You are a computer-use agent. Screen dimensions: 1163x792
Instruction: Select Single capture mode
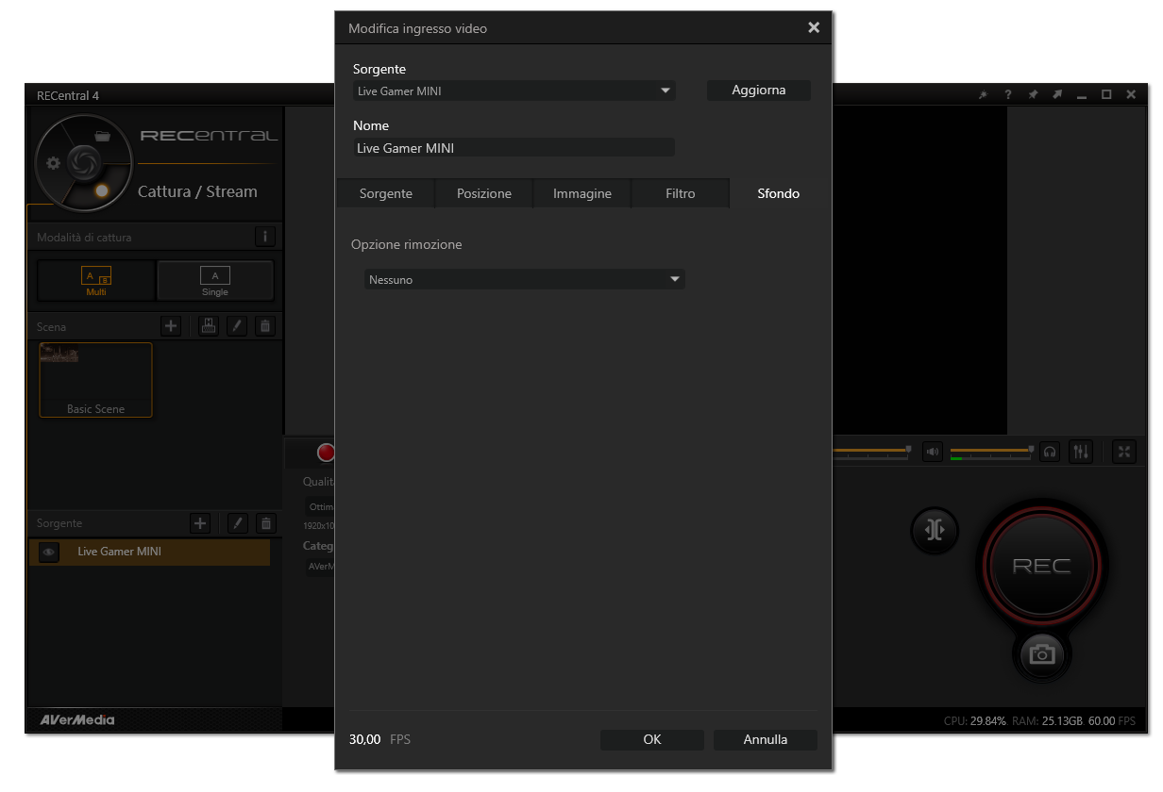coord(215,281)
